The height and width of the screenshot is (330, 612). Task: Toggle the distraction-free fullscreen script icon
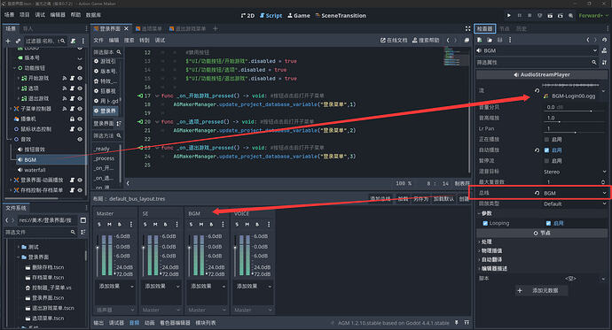[x=468, y=29]
